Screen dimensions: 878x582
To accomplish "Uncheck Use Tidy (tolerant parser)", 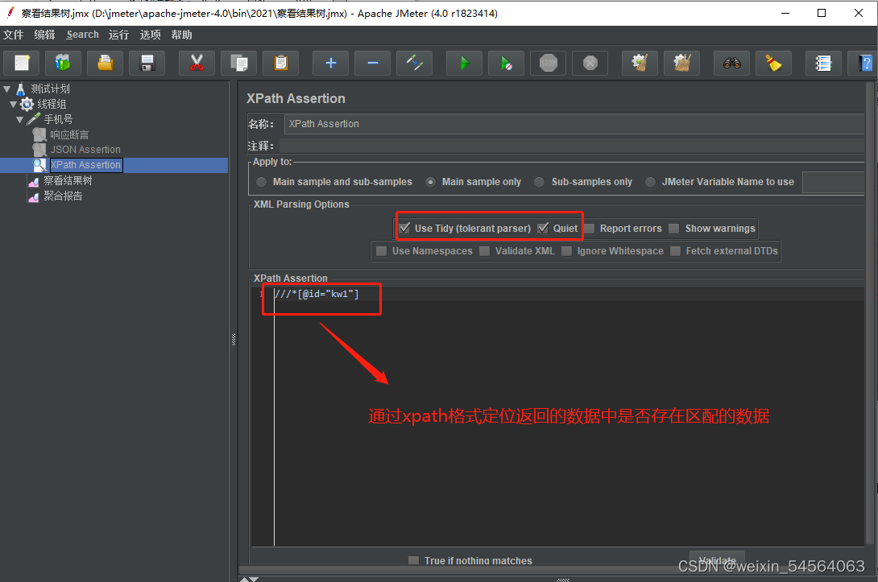I will pos(404,229).
